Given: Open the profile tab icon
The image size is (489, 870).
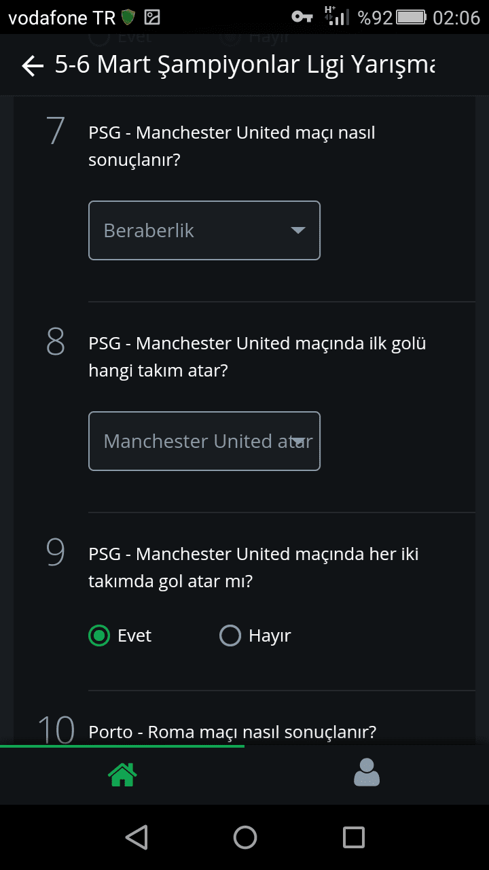Looking at the screenshot, I should (367, 773).
